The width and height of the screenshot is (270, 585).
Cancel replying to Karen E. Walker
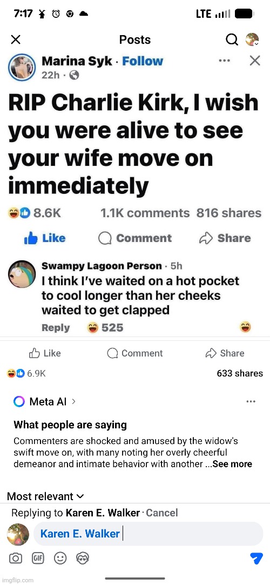pyautogui.click(x=162, y=513)
